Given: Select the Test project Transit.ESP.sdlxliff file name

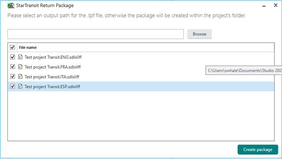Looking at the screenshot, I should pyautogui.click(x=52, y=87).
